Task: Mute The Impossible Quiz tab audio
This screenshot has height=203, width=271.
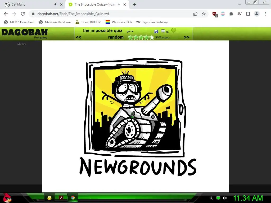Action: pyautogui.click(x=119, y=4)
